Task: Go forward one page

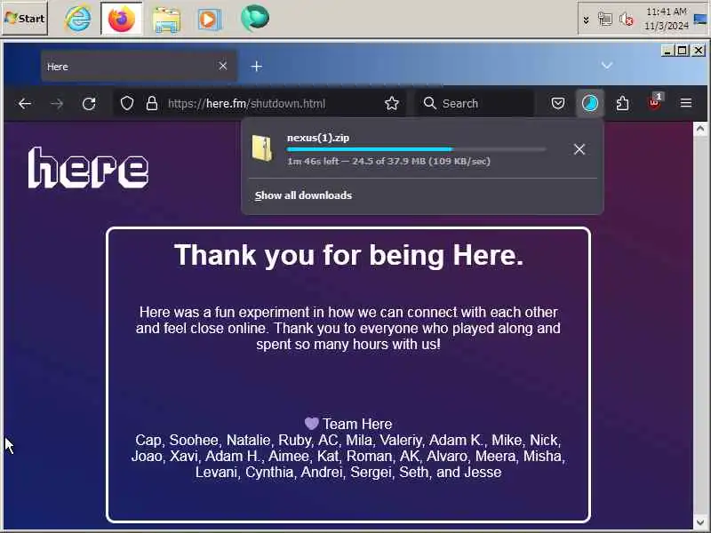Action: (x=57, y=104)
